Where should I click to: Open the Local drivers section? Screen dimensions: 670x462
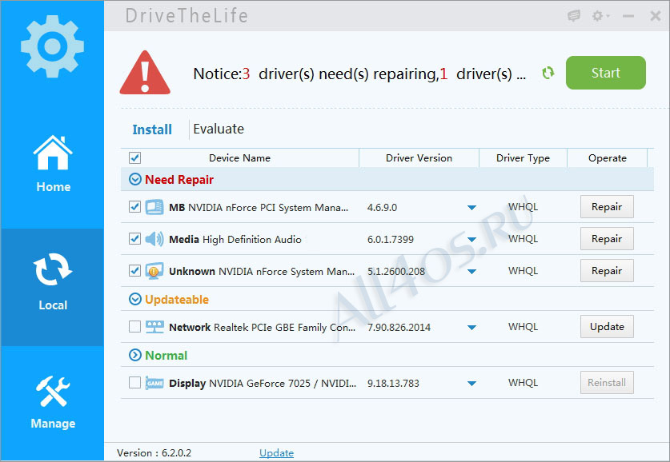(x=53, y=287)
